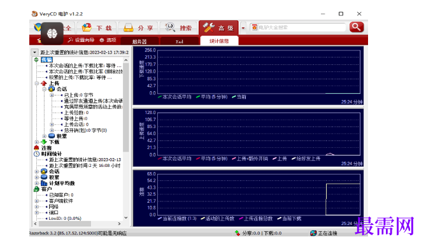This screenshot has height=246, width=426.
Task: Click tree scrollbar up arrow
Action: [126, 60]
